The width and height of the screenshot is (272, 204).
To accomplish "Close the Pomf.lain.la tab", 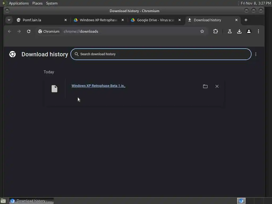I will click(66, 20).
